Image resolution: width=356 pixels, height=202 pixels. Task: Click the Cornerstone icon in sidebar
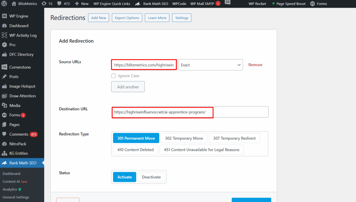tap(5, 67)
